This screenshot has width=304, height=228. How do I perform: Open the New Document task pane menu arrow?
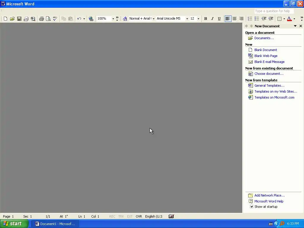coord(295,26)
